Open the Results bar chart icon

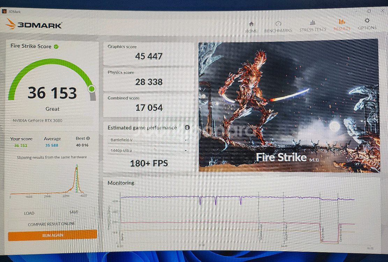pos(342,22)
